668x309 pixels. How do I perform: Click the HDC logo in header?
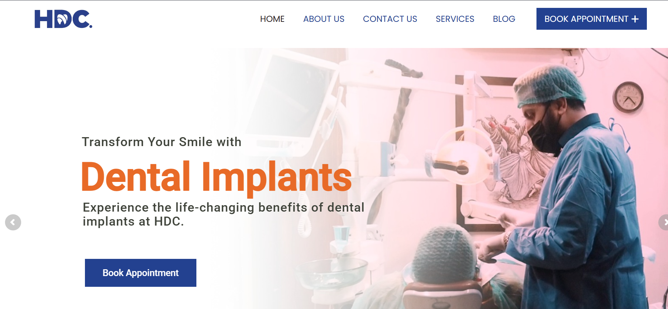[63, 19]
